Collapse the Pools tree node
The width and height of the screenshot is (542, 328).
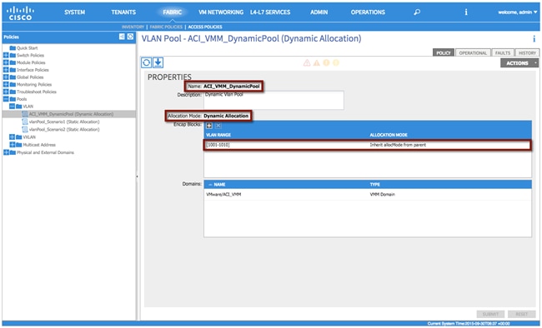click(6, 99)
